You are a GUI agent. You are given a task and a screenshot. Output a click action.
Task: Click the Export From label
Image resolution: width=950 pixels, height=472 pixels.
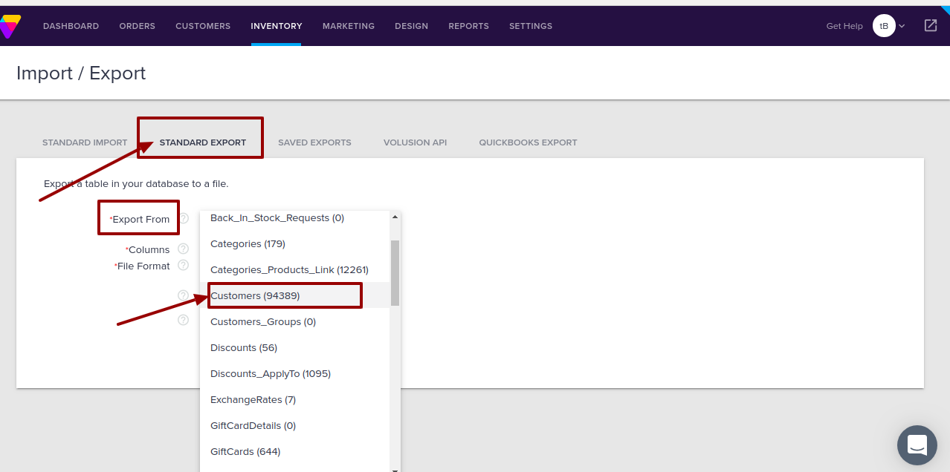point(139,219)
